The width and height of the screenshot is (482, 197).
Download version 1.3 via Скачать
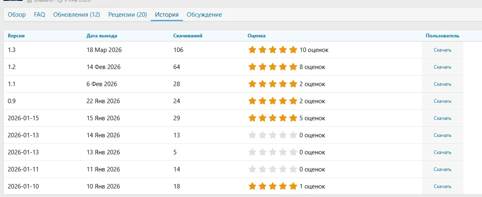pos(442,50)
